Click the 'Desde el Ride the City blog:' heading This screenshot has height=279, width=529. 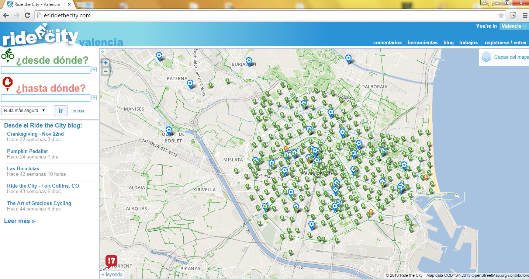pyautogui.click(x=43, y=126)
